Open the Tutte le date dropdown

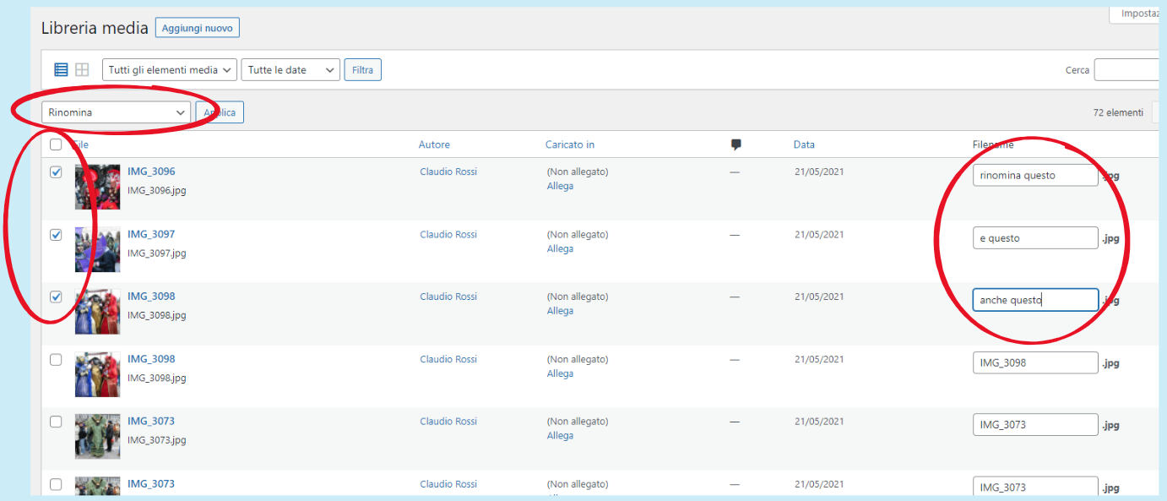click(290, 70)
